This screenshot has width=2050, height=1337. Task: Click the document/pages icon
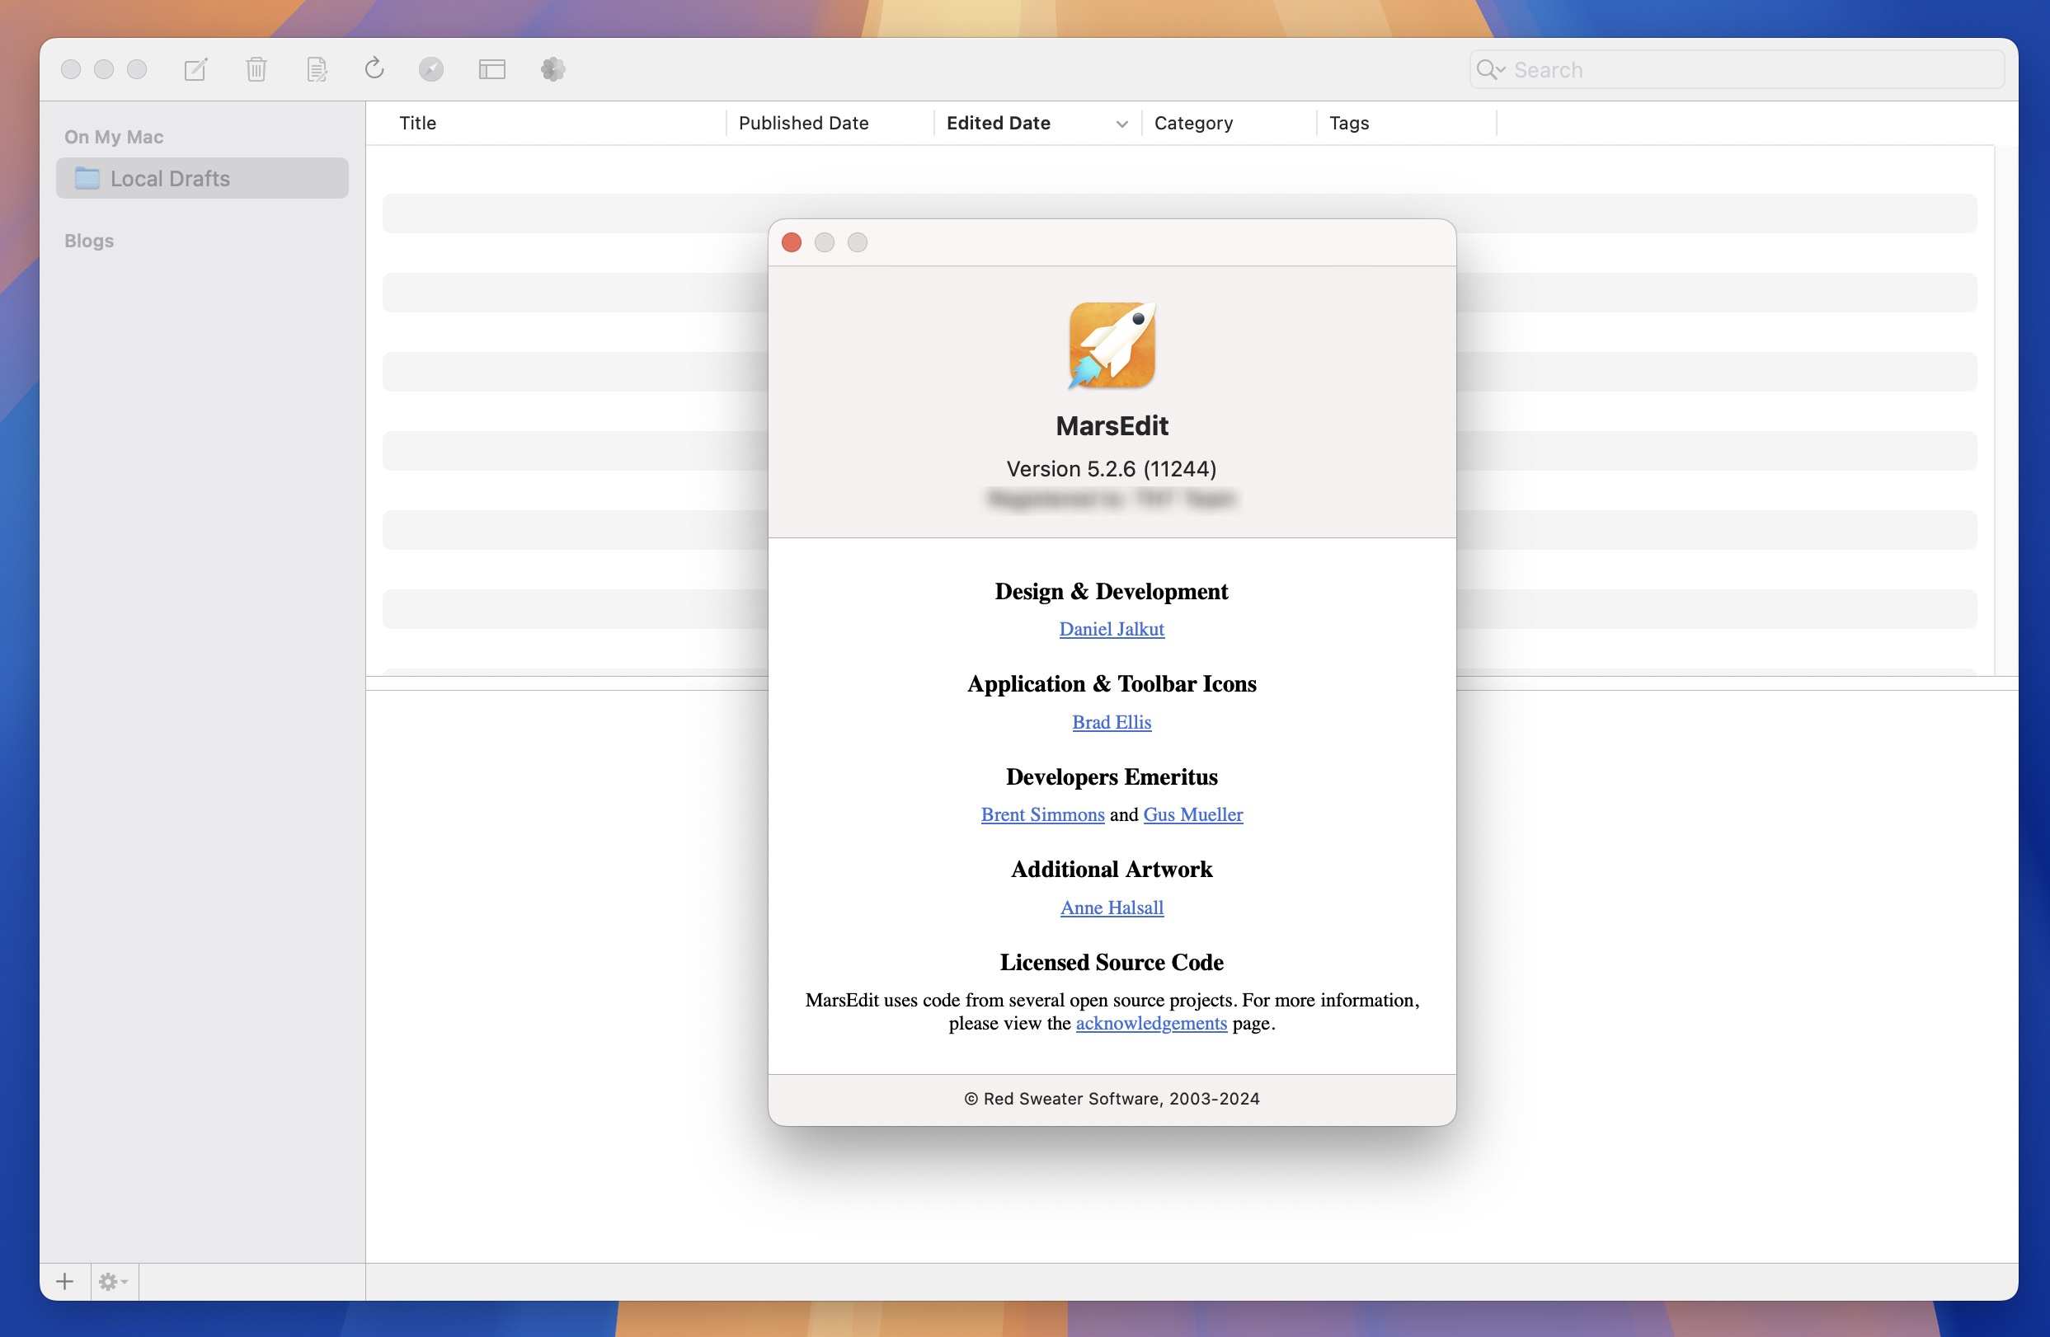coord(315,68)
